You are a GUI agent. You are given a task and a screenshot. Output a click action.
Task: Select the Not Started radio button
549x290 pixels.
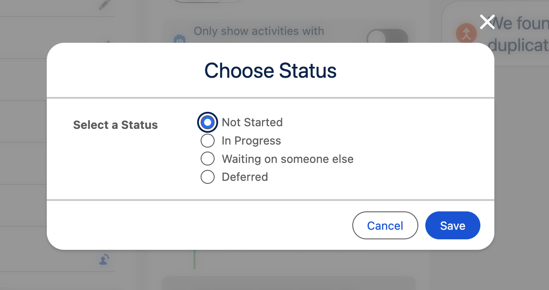[x=208, y=122]
